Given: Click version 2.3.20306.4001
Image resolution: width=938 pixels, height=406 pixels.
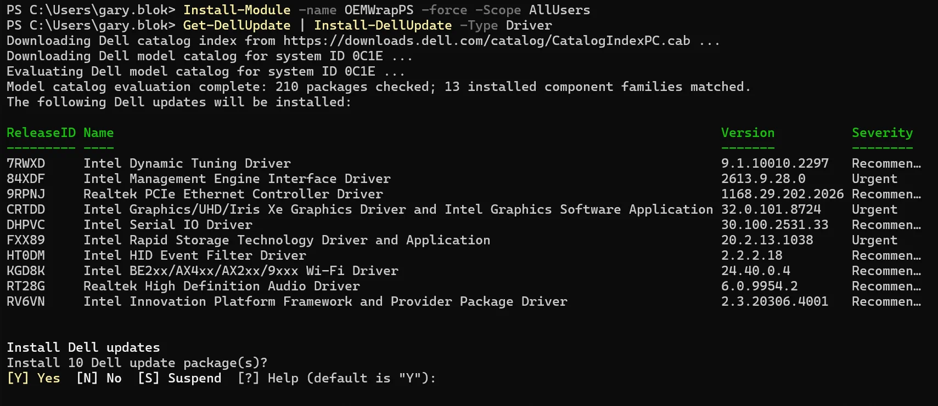Looking at the screenshot, I should pos(775,301).
